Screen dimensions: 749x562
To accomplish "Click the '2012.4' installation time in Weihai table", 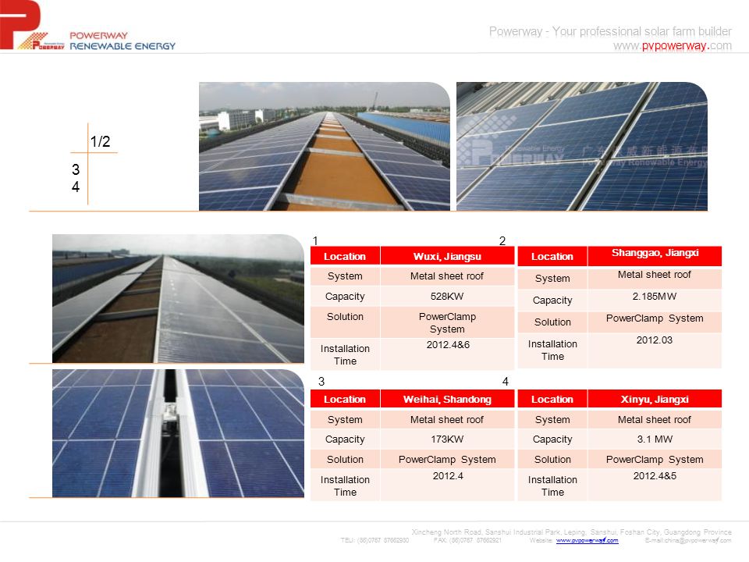I will (448, 476).
